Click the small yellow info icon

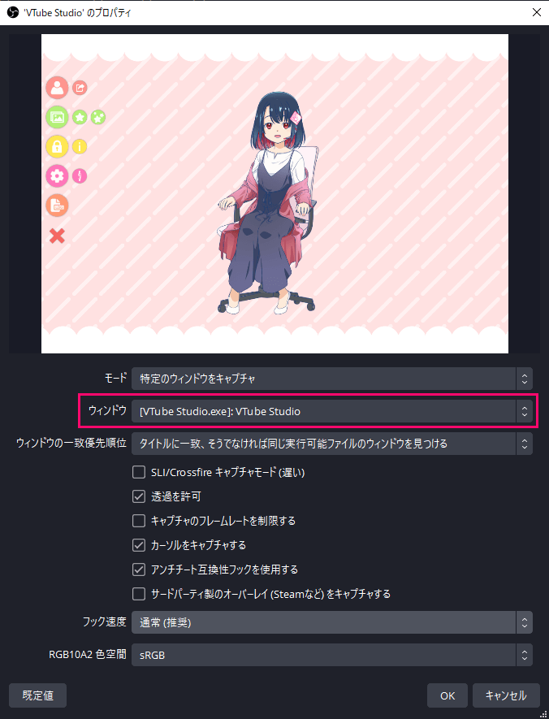80,147
